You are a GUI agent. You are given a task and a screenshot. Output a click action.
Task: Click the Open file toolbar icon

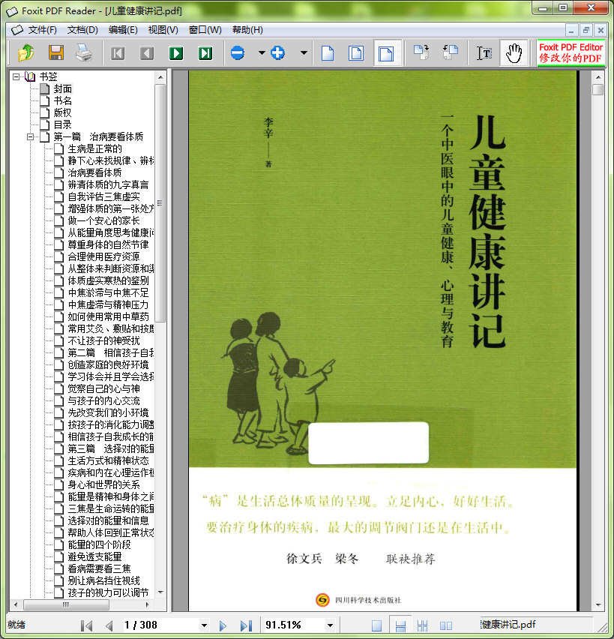click(x=26, y=53)
